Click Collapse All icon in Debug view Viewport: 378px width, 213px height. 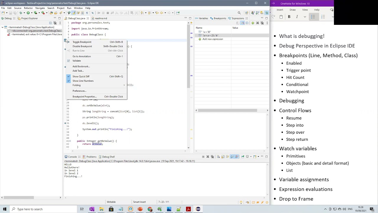click(50, 23)
